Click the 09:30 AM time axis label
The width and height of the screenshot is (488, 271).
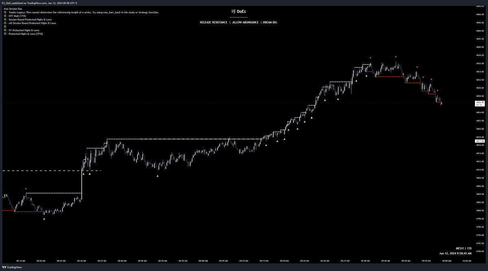325,261
